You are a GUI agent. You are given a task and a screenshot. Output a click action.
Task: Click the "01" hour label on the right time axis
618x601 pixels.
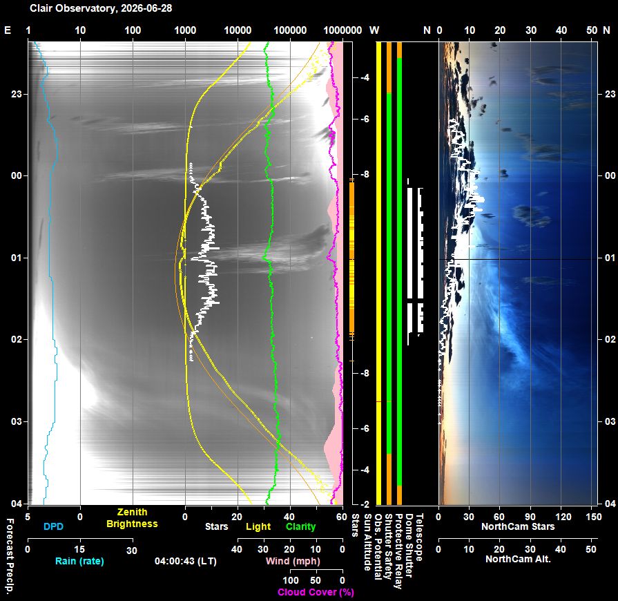point(610,258)
